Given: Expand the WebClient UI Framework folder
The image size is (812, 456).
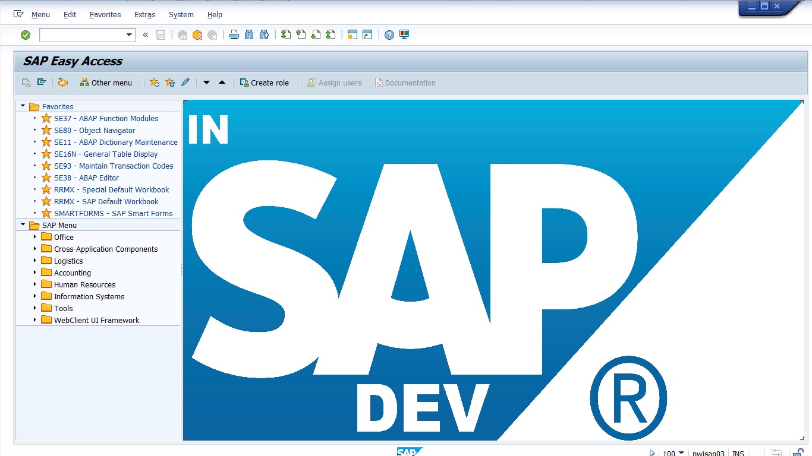Looking at the screenshot, I should [x=35, y=320].
